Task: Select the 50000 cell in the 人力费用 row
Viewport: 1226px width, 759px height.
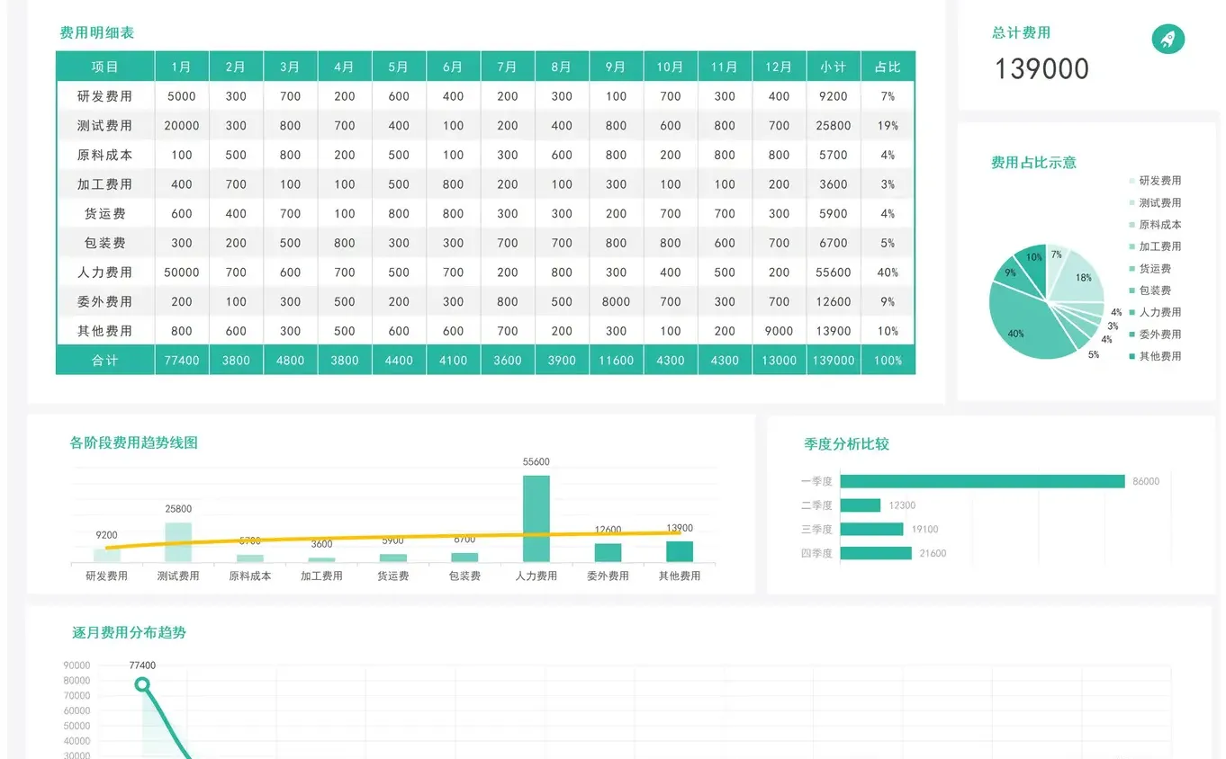Action: (182, 272)
